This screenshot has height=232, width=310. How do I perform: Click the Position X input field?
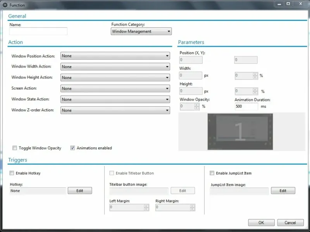coord(191,60)
